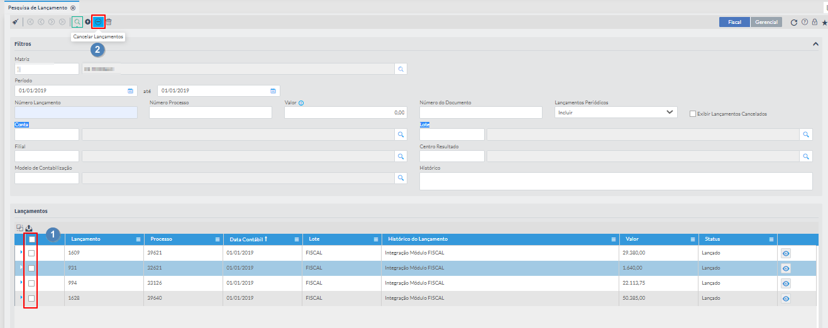Sort by Data Contábil column header
Image resolution: width=828 pixels, height=328 pixels.
(245, 239)
